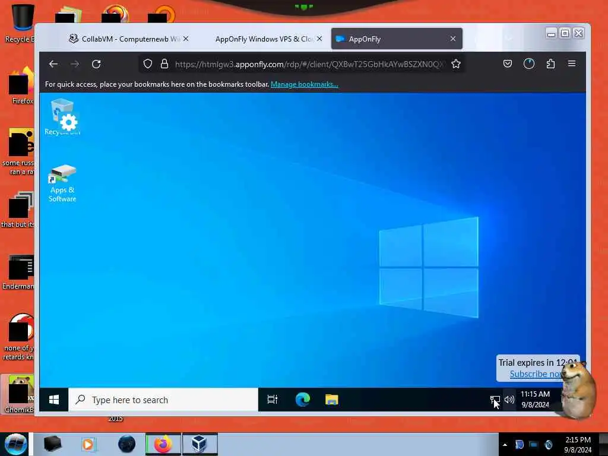The image size is (608, 456).
Task: Open Firefox extensions puzzle icon
Action: tap(550, 64)
